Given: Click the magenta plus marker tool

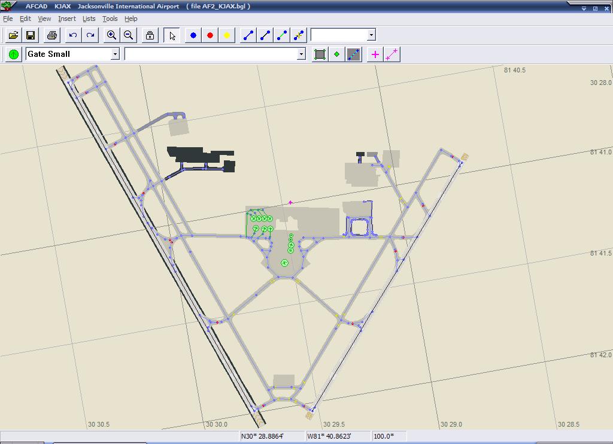Looking at the screenshot, I should point(375,54).
